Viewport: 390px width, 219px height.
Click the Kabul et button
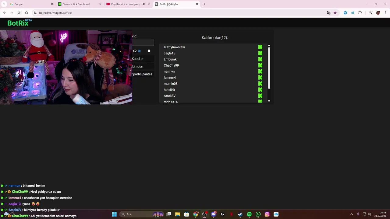coord(143,59)
